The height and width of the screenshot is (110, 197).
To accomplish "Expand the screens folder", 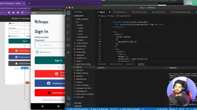I will point(80,40).
